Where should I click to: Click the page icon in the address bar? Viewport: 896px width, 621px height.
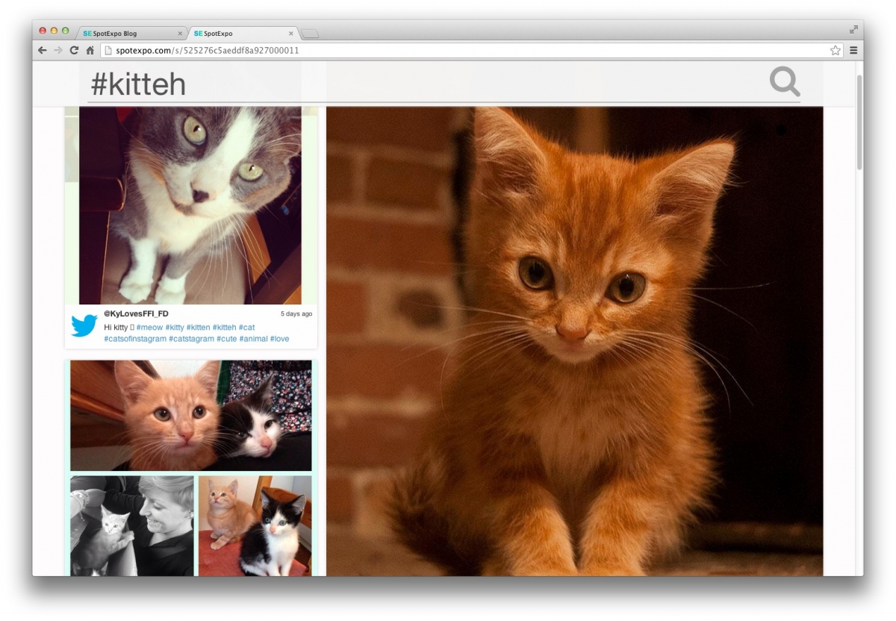pos(108,50)
